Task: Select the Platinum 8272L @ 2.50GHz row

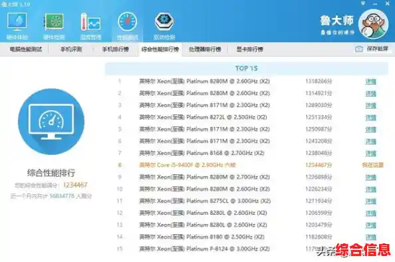Action: 247,118
